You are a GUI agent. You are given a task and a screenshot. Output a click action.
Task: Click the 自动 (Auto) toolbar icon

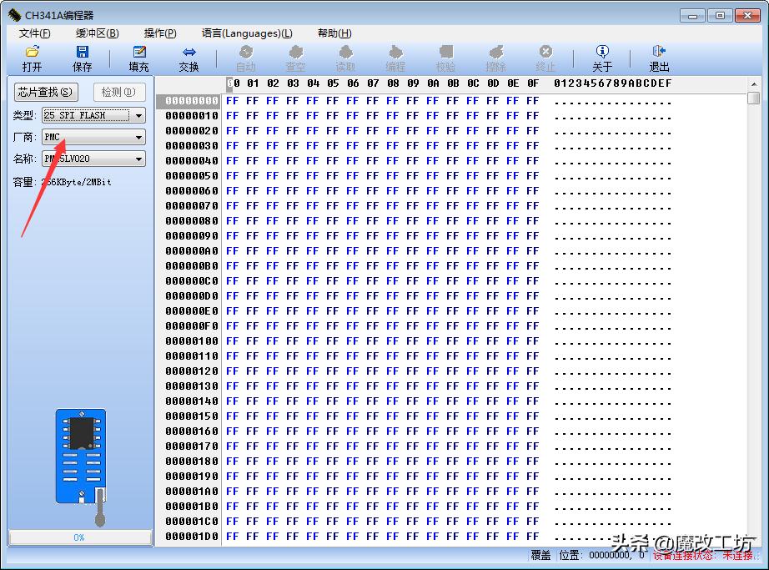pyautogui.click(x=246, y=52)
